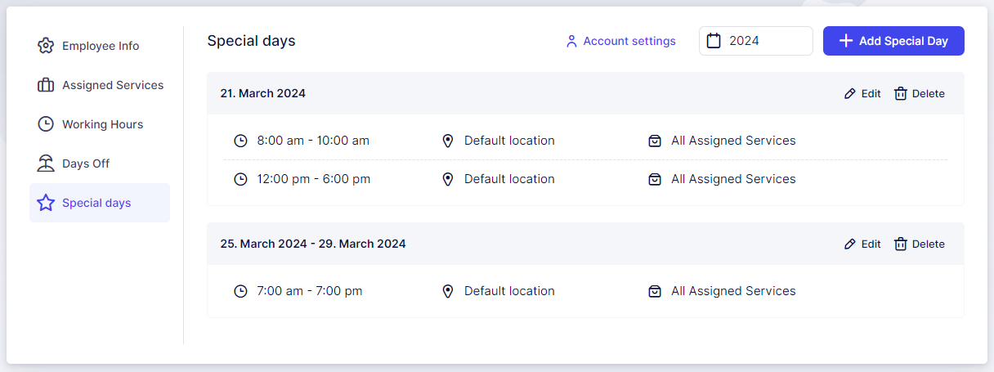Open the Account settings link
This screenshot has height=372, width=994.
pos(629,41)
